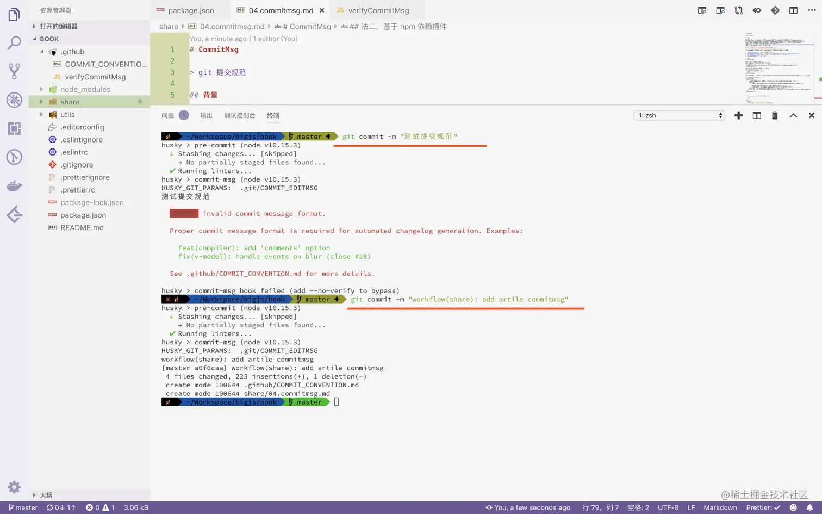Screen dimensions: 822x514
Task: Click the 行 79, 列 7 cursor position
Action: pos(601,507)
